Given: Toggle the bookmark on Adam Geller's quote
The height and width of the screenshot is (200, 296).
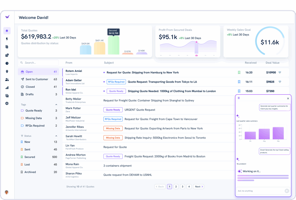Looking at the screenshot, I should coord(239,81).
